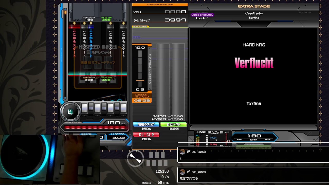The width and height of the screenshot is (329, 185).
Task: Click the JUDGE panel label
Action: click(201, 132)
